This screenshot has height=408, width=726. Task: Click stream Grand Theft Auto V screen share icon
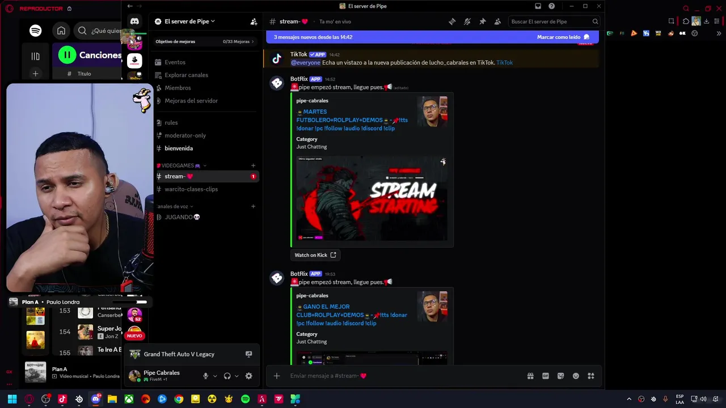coord(248,354)
